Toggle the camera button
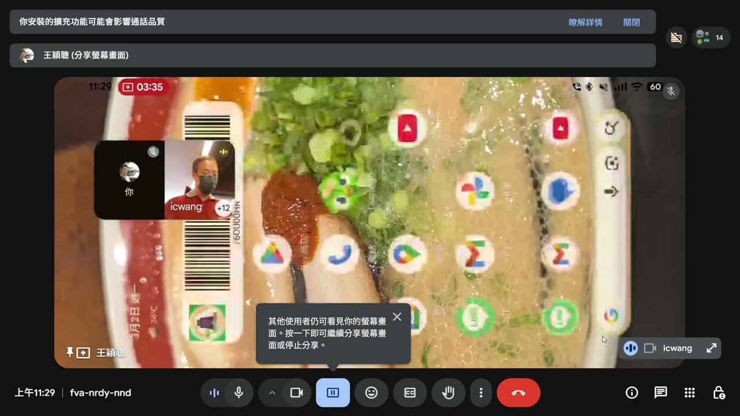The image size is (740, 416). coord(297,393)
